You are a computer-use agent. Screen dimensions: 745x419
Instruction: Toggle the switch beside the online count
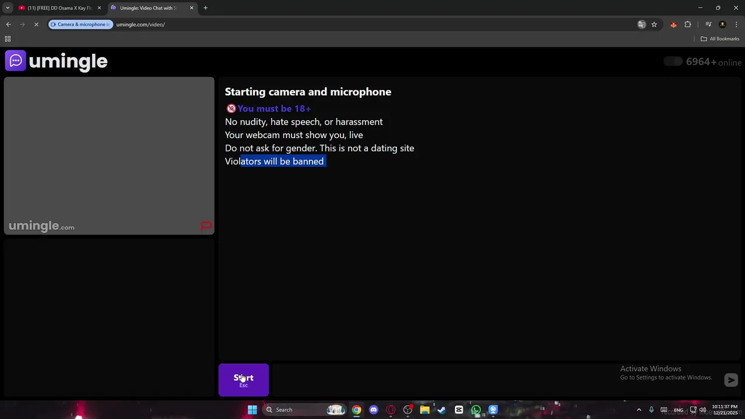click(x=673, y=62)
